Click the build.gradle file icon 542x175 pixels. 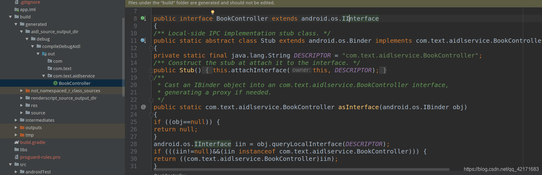coord(17,142)
